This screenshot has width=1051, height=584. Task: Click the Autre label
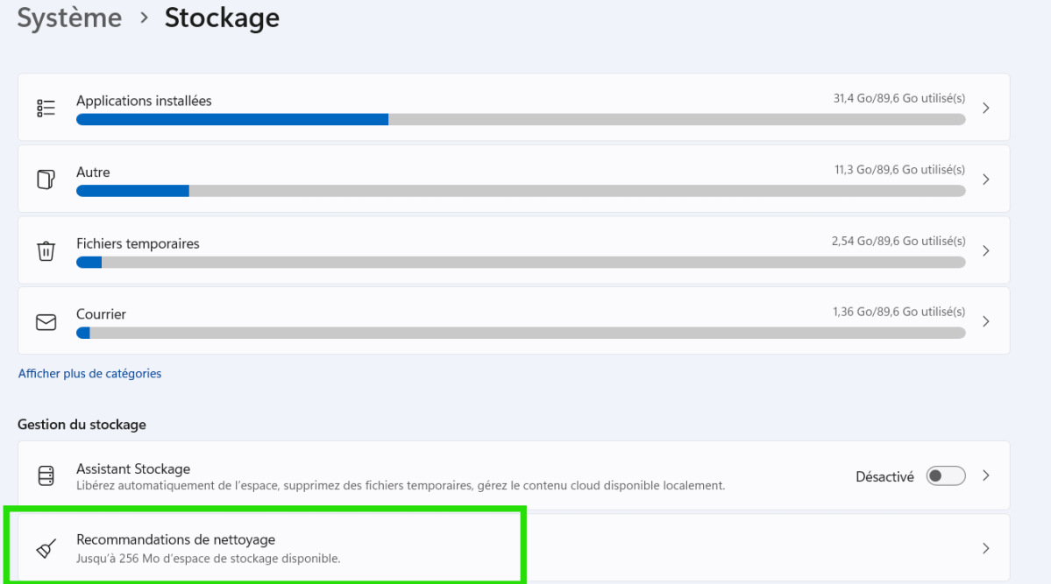point(93,172)
